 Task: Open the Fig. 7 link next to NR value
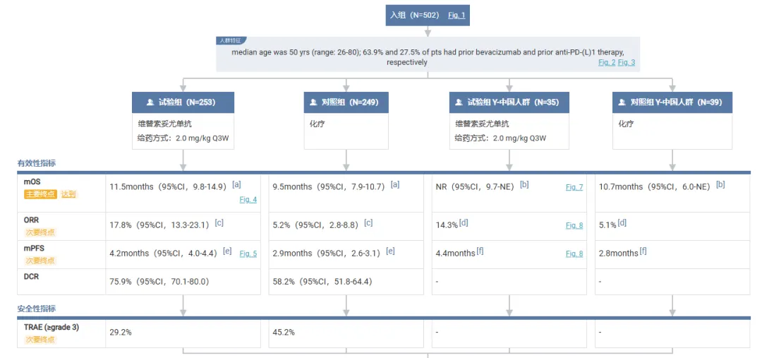[574, 187]
